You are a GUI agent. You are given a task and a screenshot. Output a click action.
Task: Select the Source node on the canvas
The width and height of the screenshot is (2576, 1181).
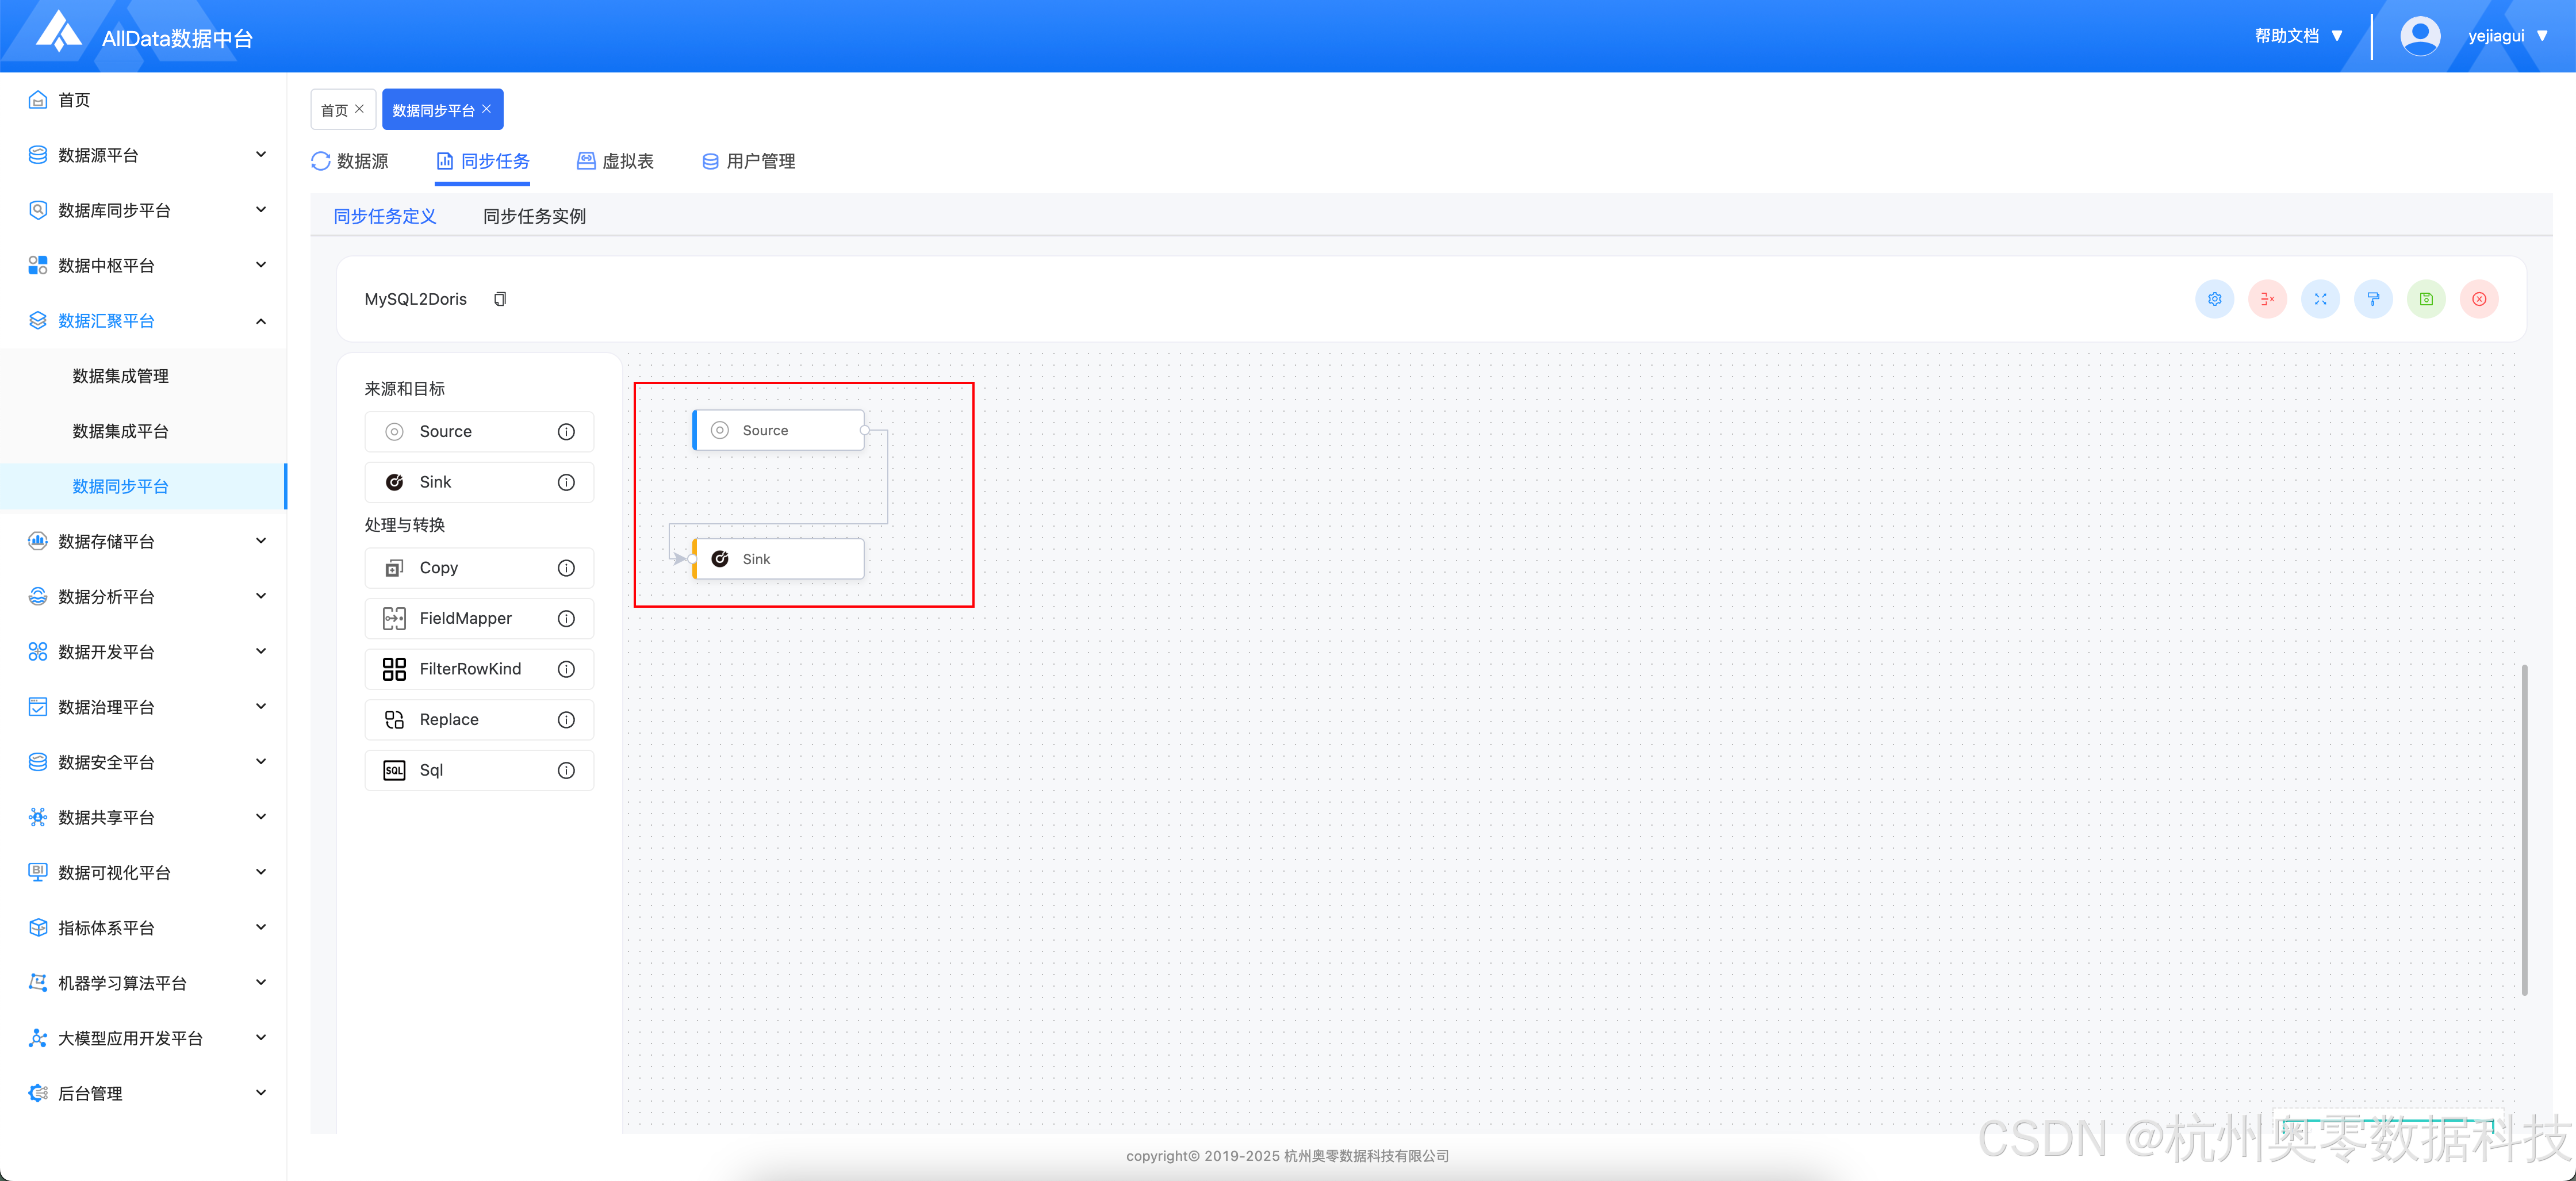(x=778, y=430)
